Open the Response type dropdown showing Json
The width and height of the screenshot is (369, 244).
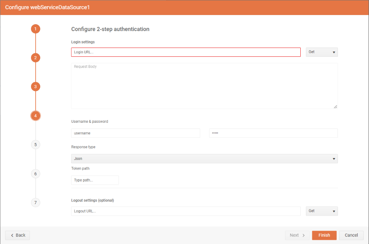[204, 158]
